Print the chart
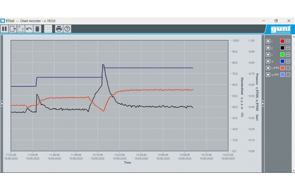Viewport: 295px width, 190px height. pyautogui.click(x=59, y=29)
